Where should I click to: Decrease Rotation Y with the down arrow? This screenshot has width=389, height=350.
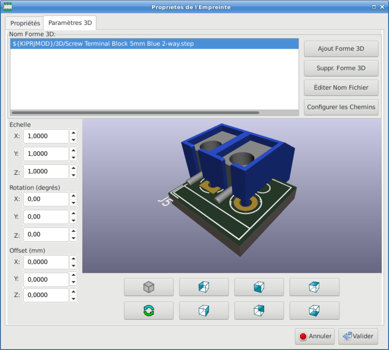click(73, 221)
